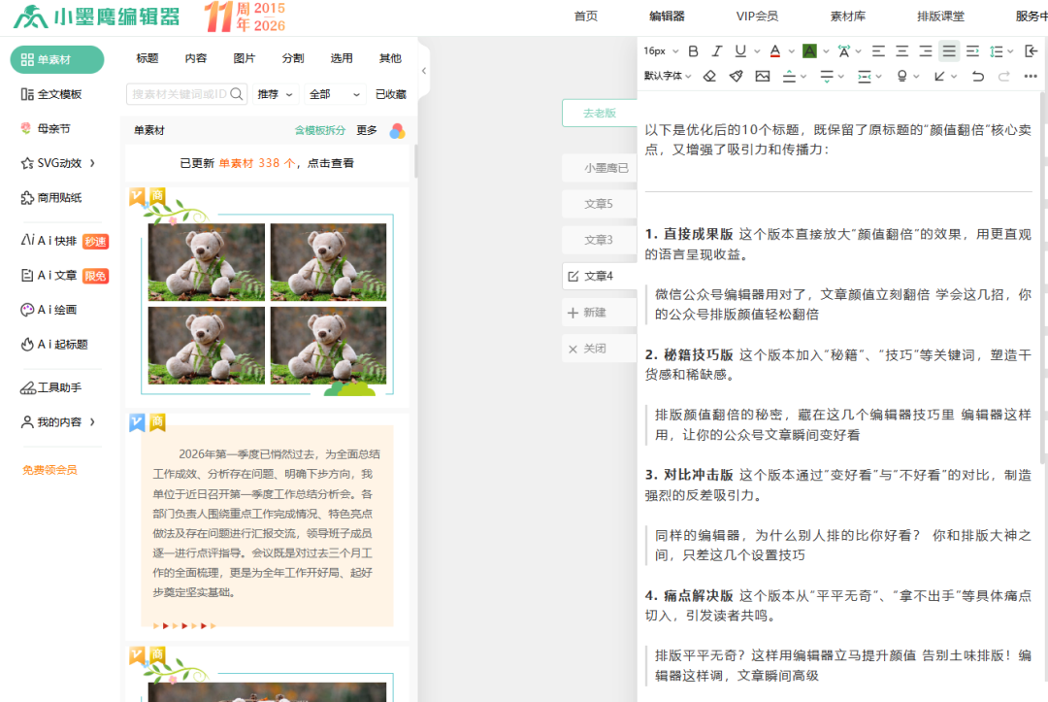The height and width of the screenshot is (702, 1048).
Task: Click the lightbulb icon in toolbar
Action: point(901,76)
